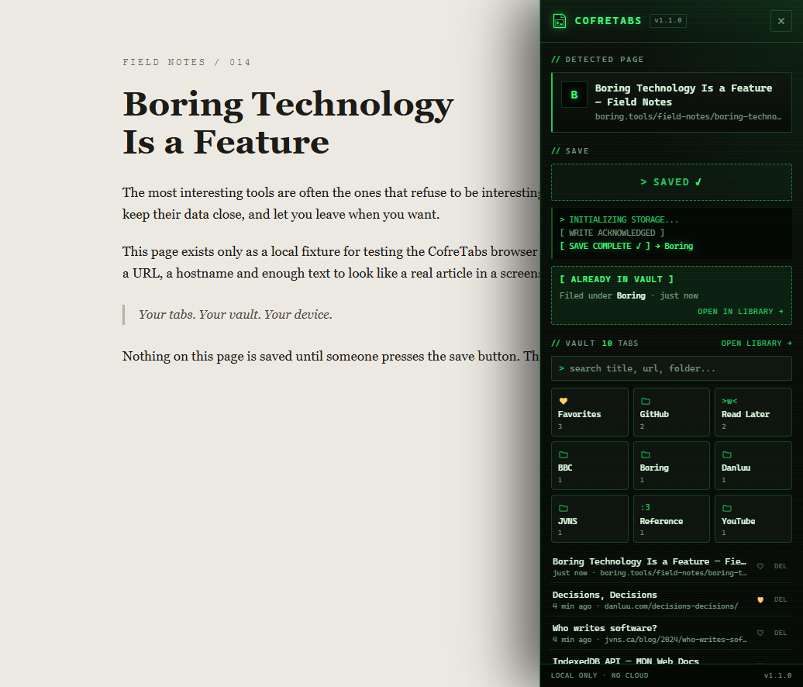Close the CofreTabs side panel

[781, 21]
